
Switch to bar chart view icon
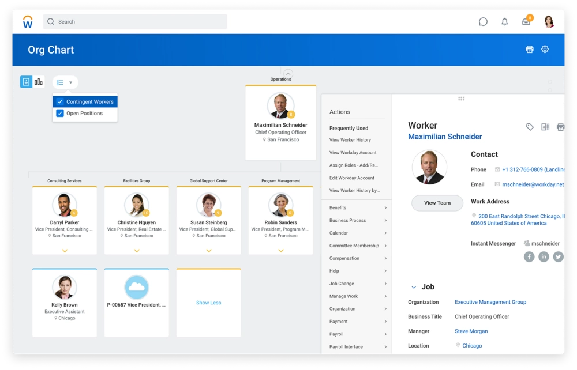(39, 82)
